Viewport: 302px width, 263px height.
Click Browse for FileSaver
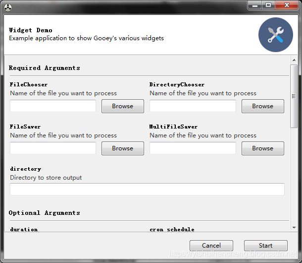coord(123,148)
